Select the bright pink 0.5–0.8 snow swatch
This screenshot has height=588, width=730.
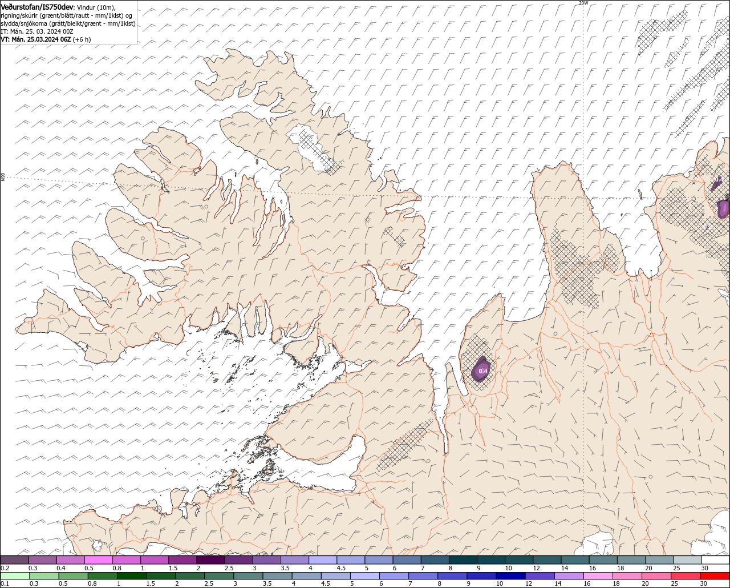coord(98,560)
